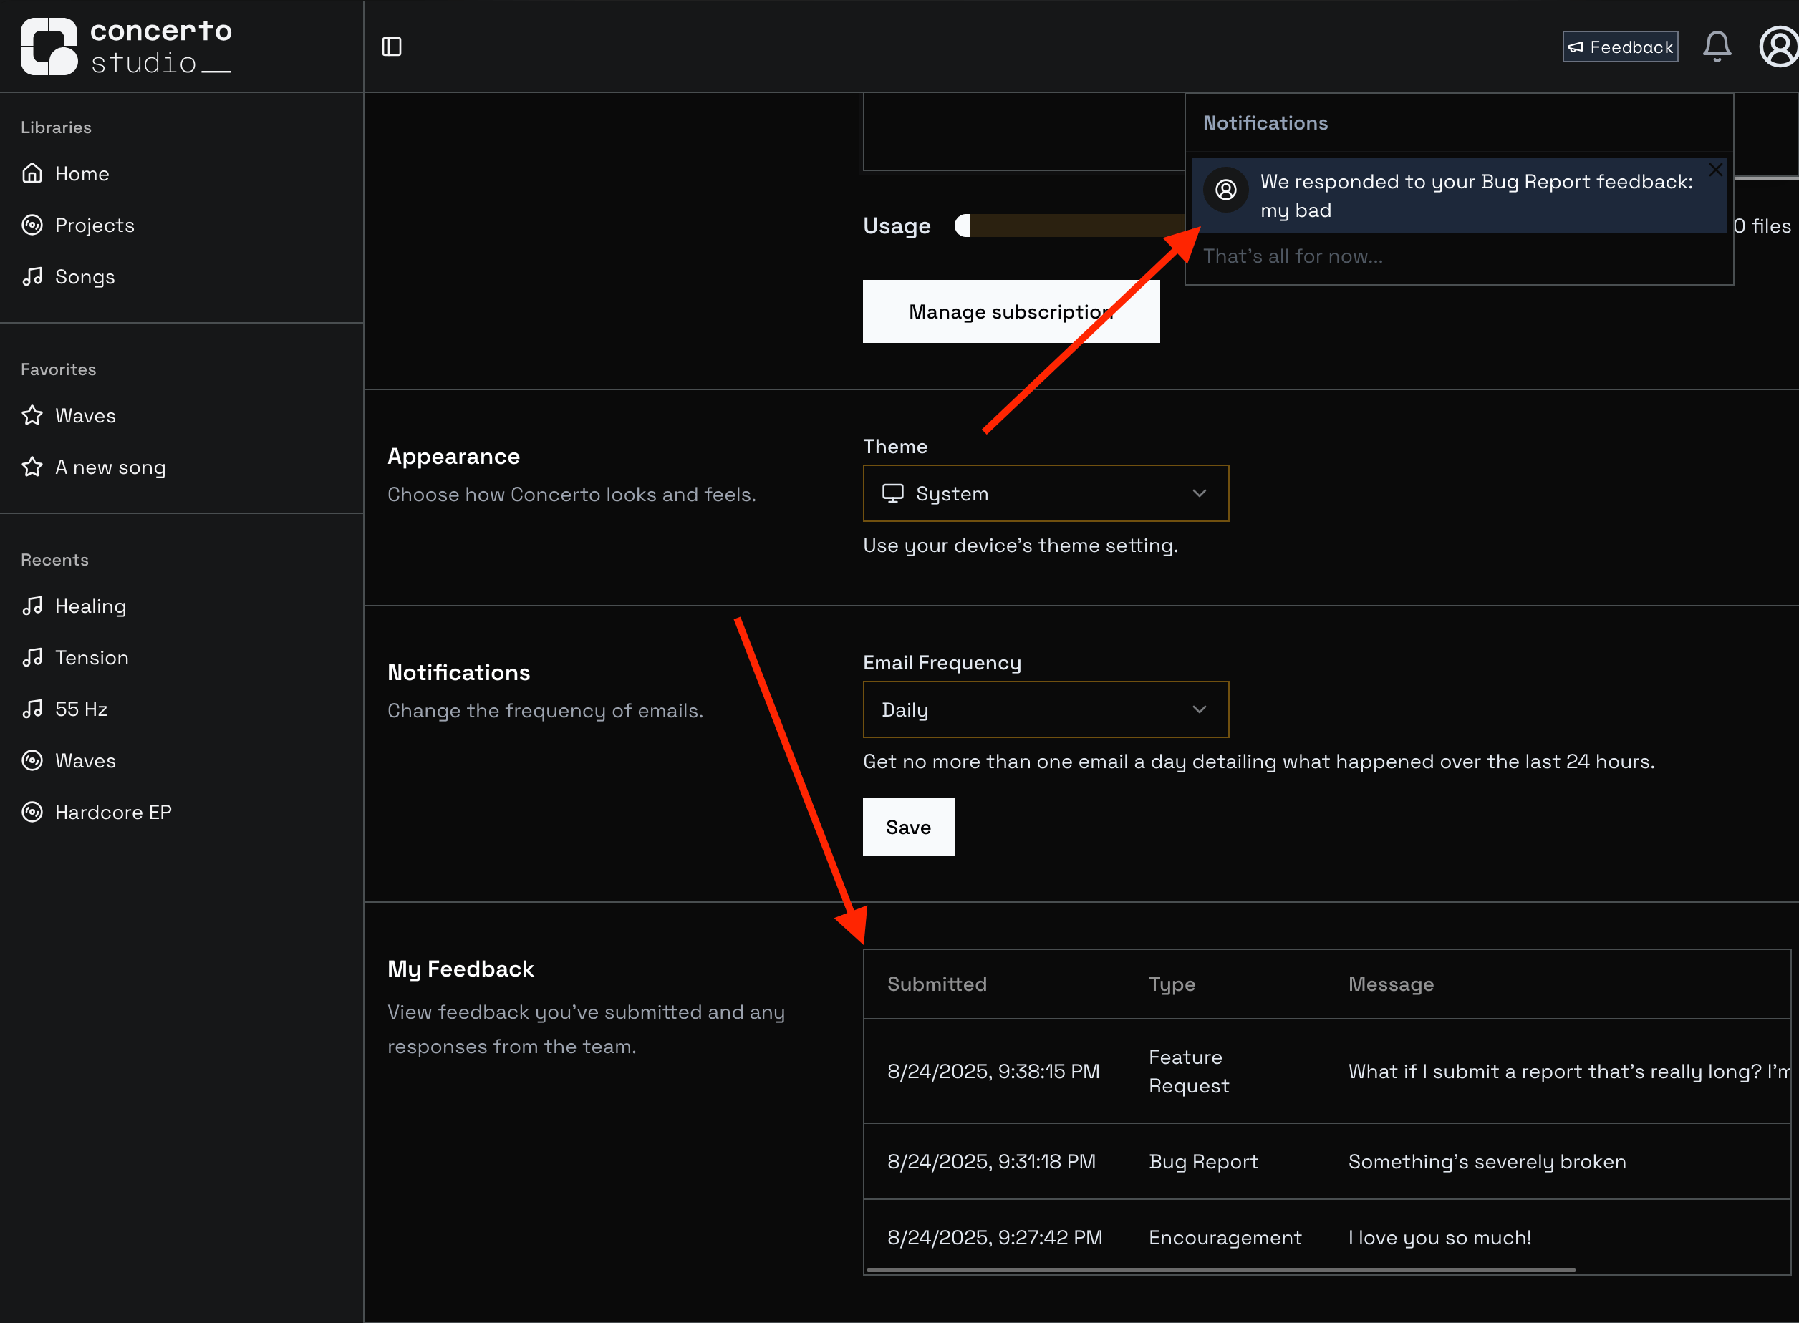Click star icon beside A new song

click(32, 467)
